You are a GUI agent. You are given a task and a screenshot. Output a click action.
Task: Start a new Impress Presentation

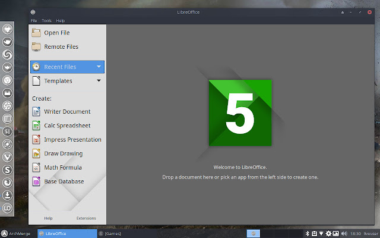click(x=67, y=139)
